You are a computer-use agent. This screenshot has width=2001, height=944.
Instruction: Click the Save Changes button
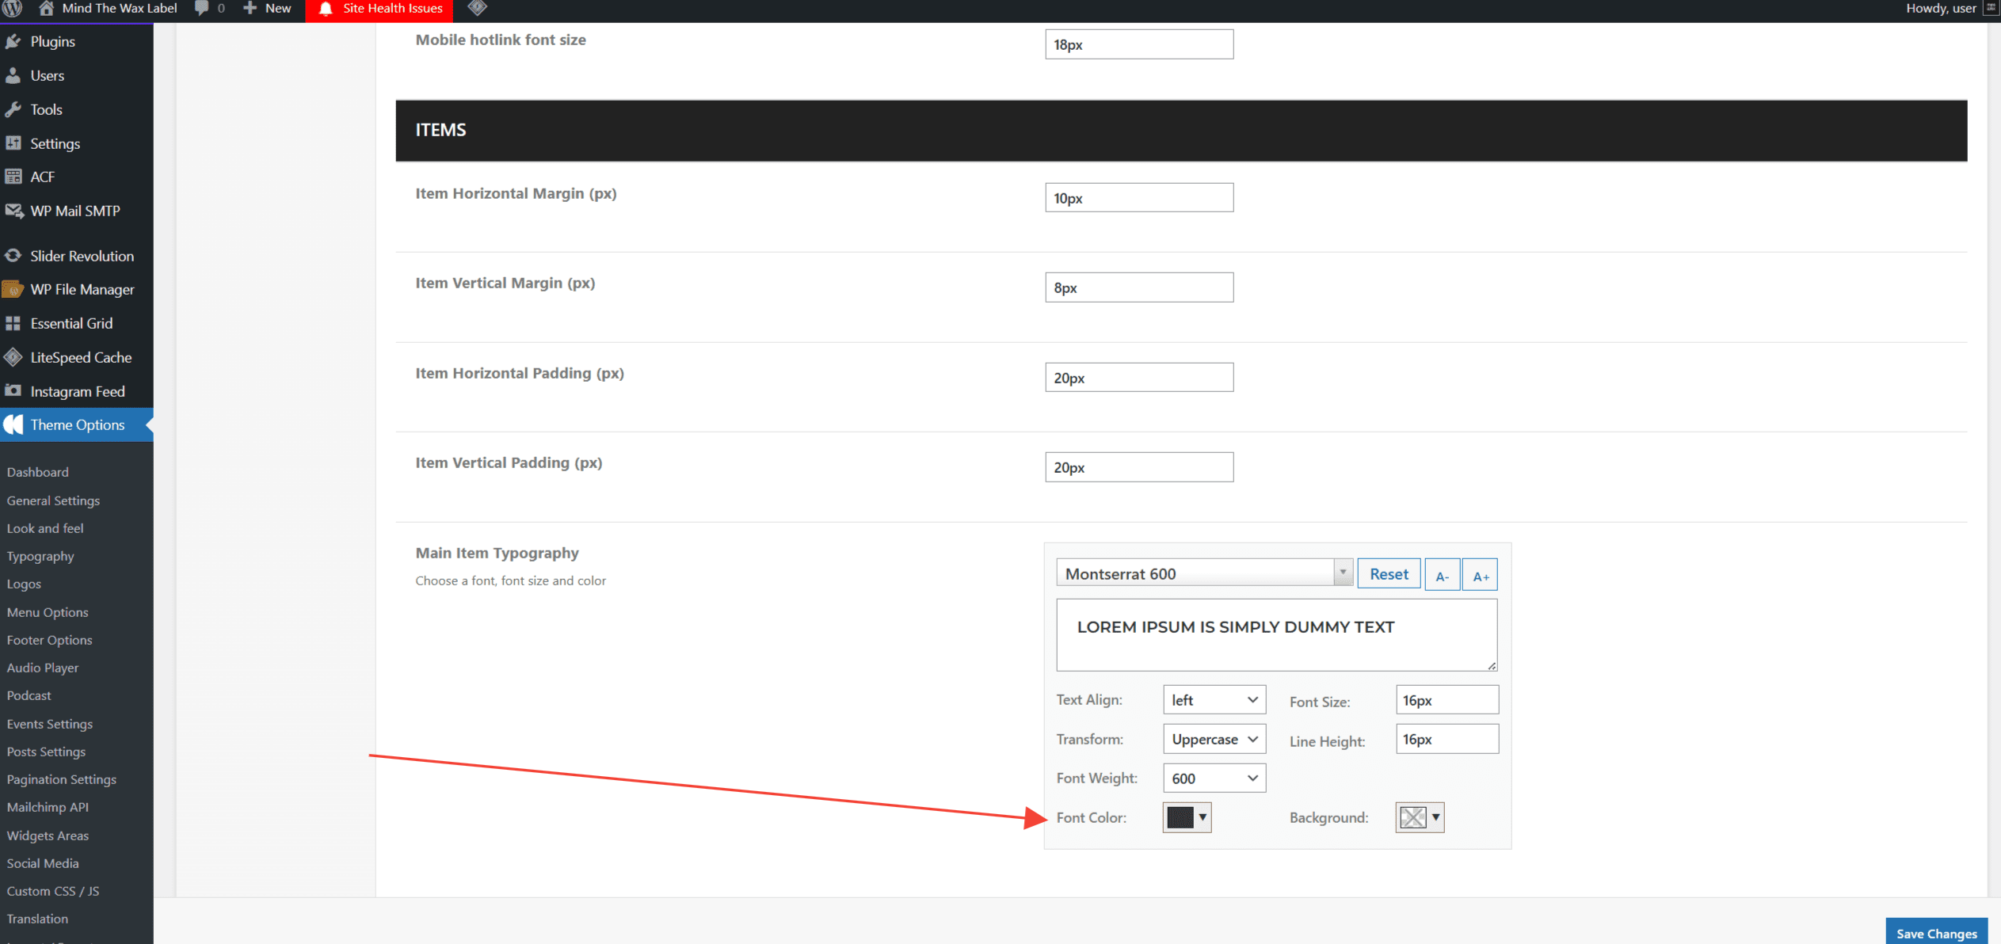(x=1936, y=933)
